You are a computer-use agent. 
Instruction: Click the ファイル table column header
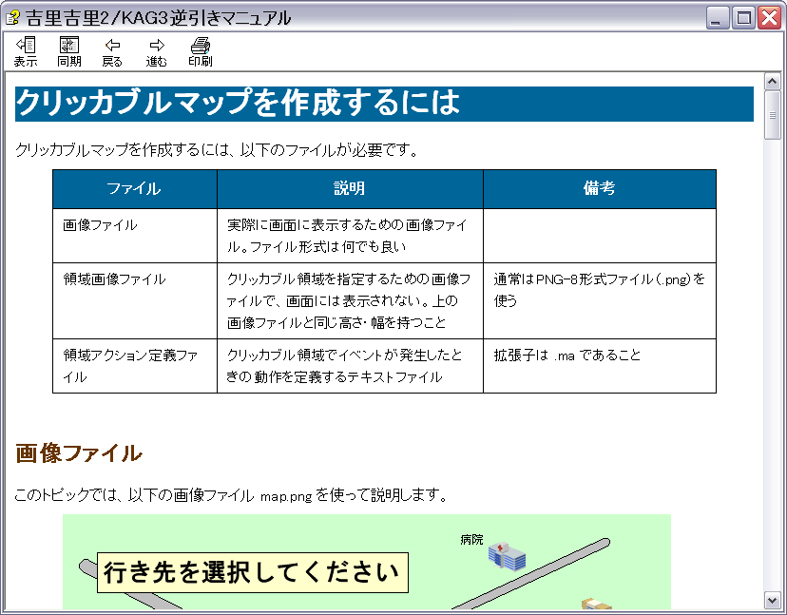pyautogui.click(x=134, y=189)
